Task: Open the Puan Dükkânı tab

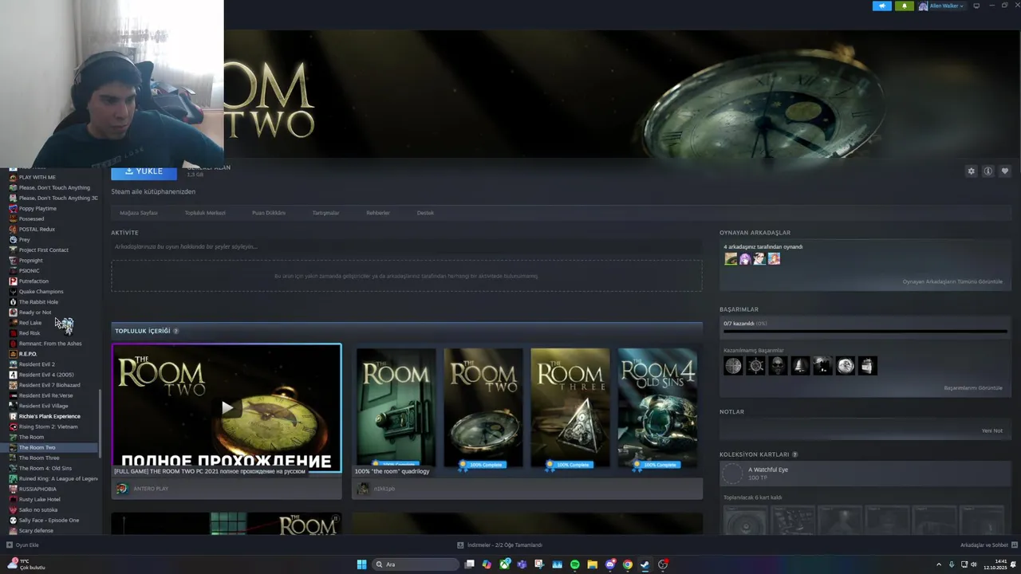Action: tap(269, 213)
